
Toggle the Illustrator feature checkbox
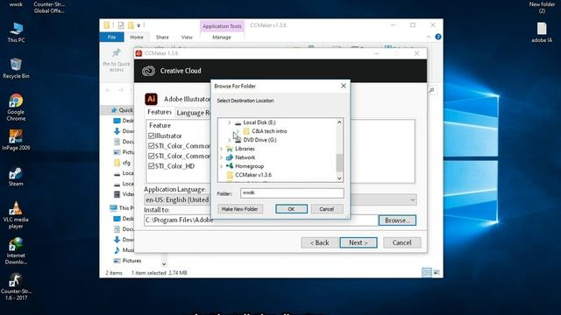pos(151,136)
